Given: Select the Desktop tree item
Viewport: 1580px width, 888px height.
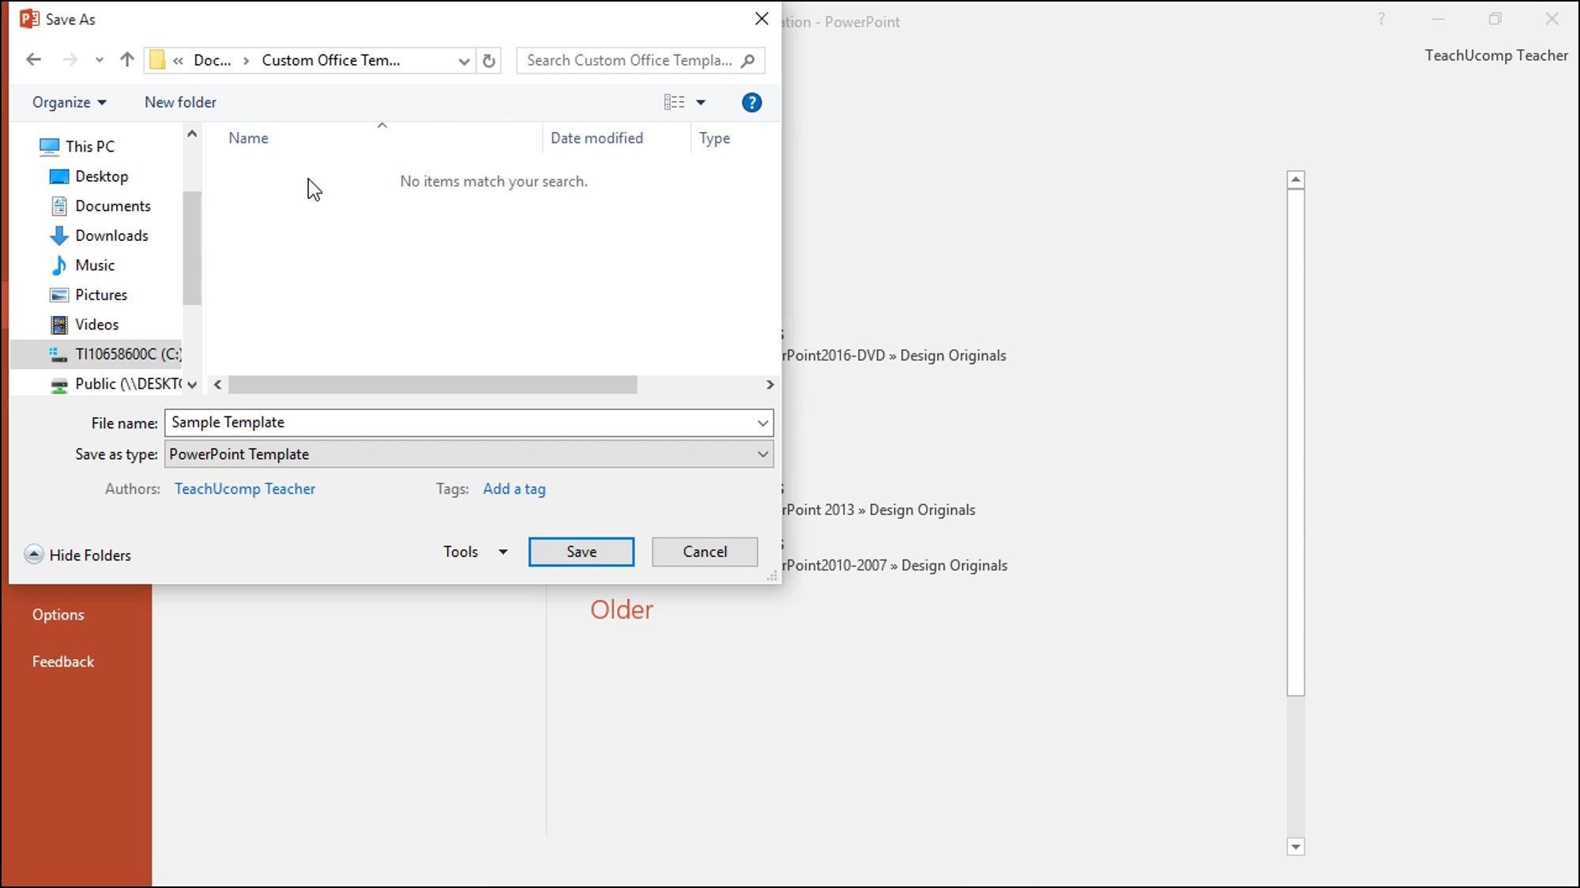Looking at the screenshot, I should tap(101, 176).
